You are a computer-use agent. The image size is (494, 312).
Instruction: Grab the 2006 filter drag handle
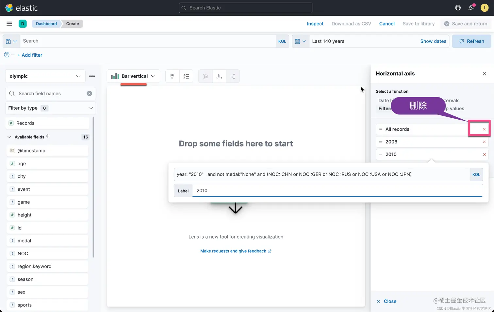pos(381,142)
